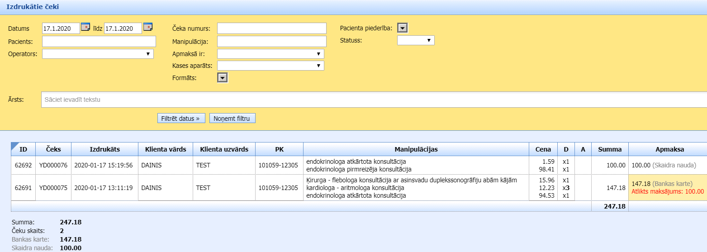Open the Apmaksā ir dropdown
The image size is (707, 252).
click(x=270, y=54)
